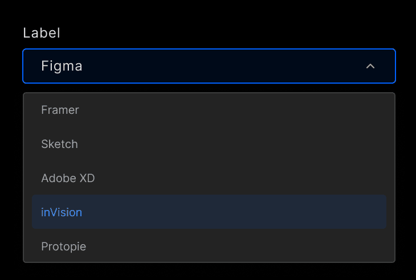Pick the Adobe XD option
Viewport: 416px width, 280px height.
pos(68,178)
